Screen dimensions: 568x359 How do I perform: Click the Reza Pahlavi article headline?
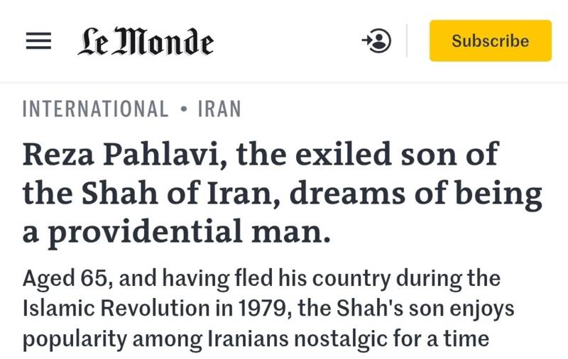(282, 192)
